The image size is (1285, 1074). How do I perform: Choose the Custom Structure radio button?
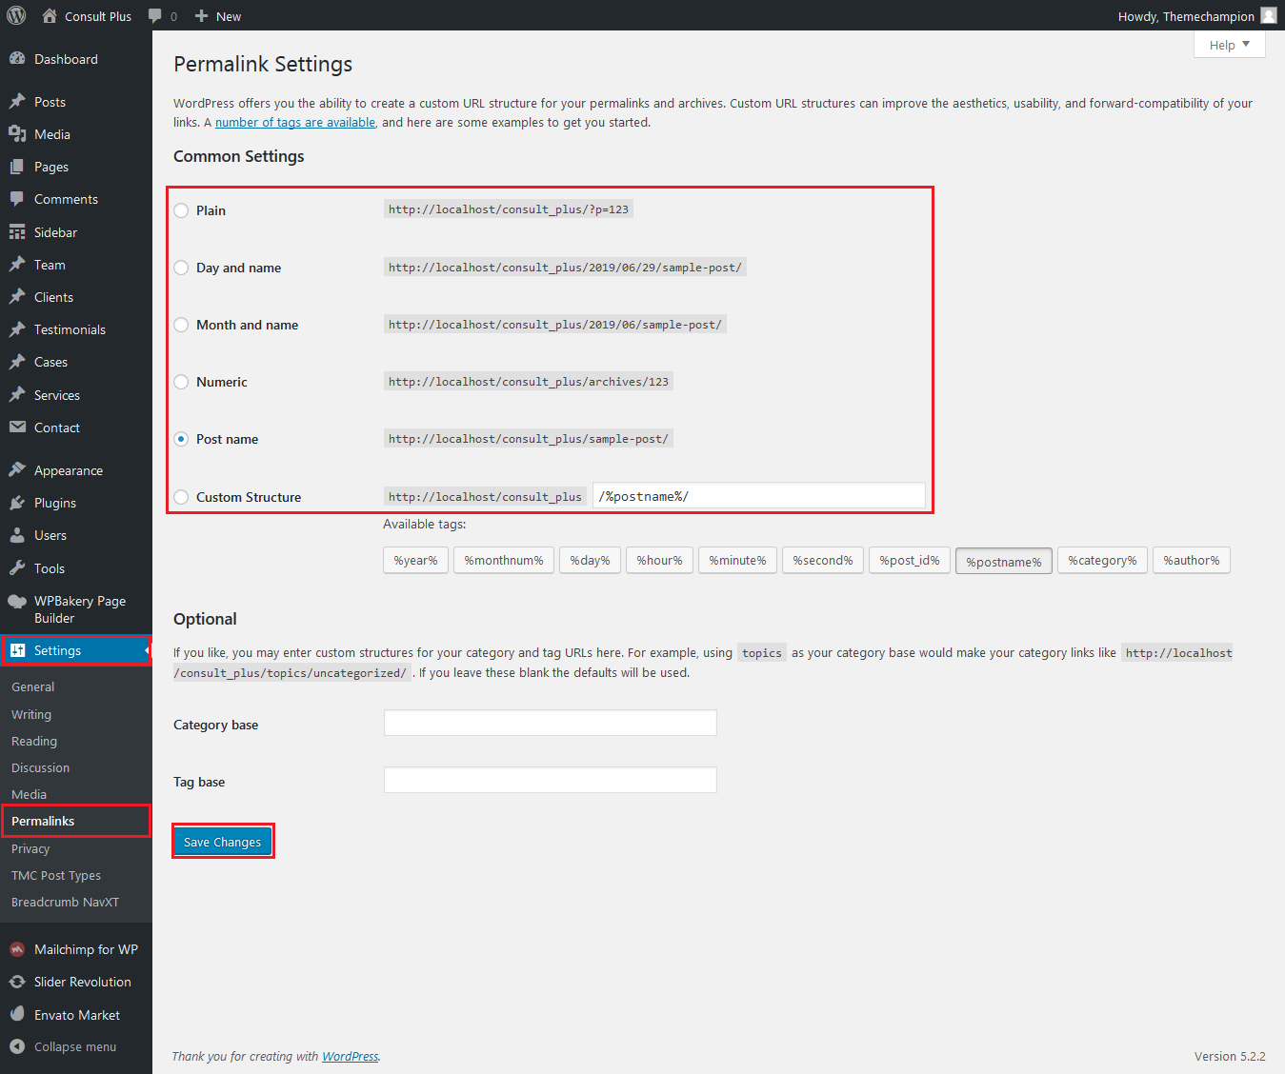coord(181,497)
